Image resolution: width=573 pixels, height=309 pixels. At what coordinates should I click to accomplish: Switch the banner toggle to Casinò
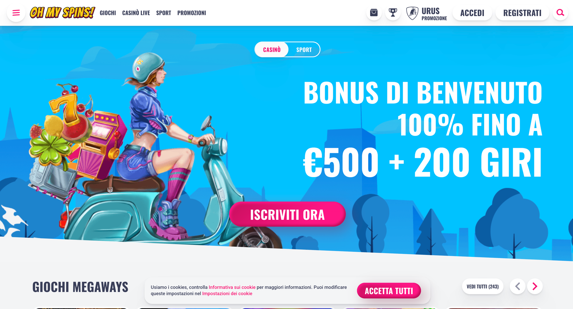coord(272,49)
